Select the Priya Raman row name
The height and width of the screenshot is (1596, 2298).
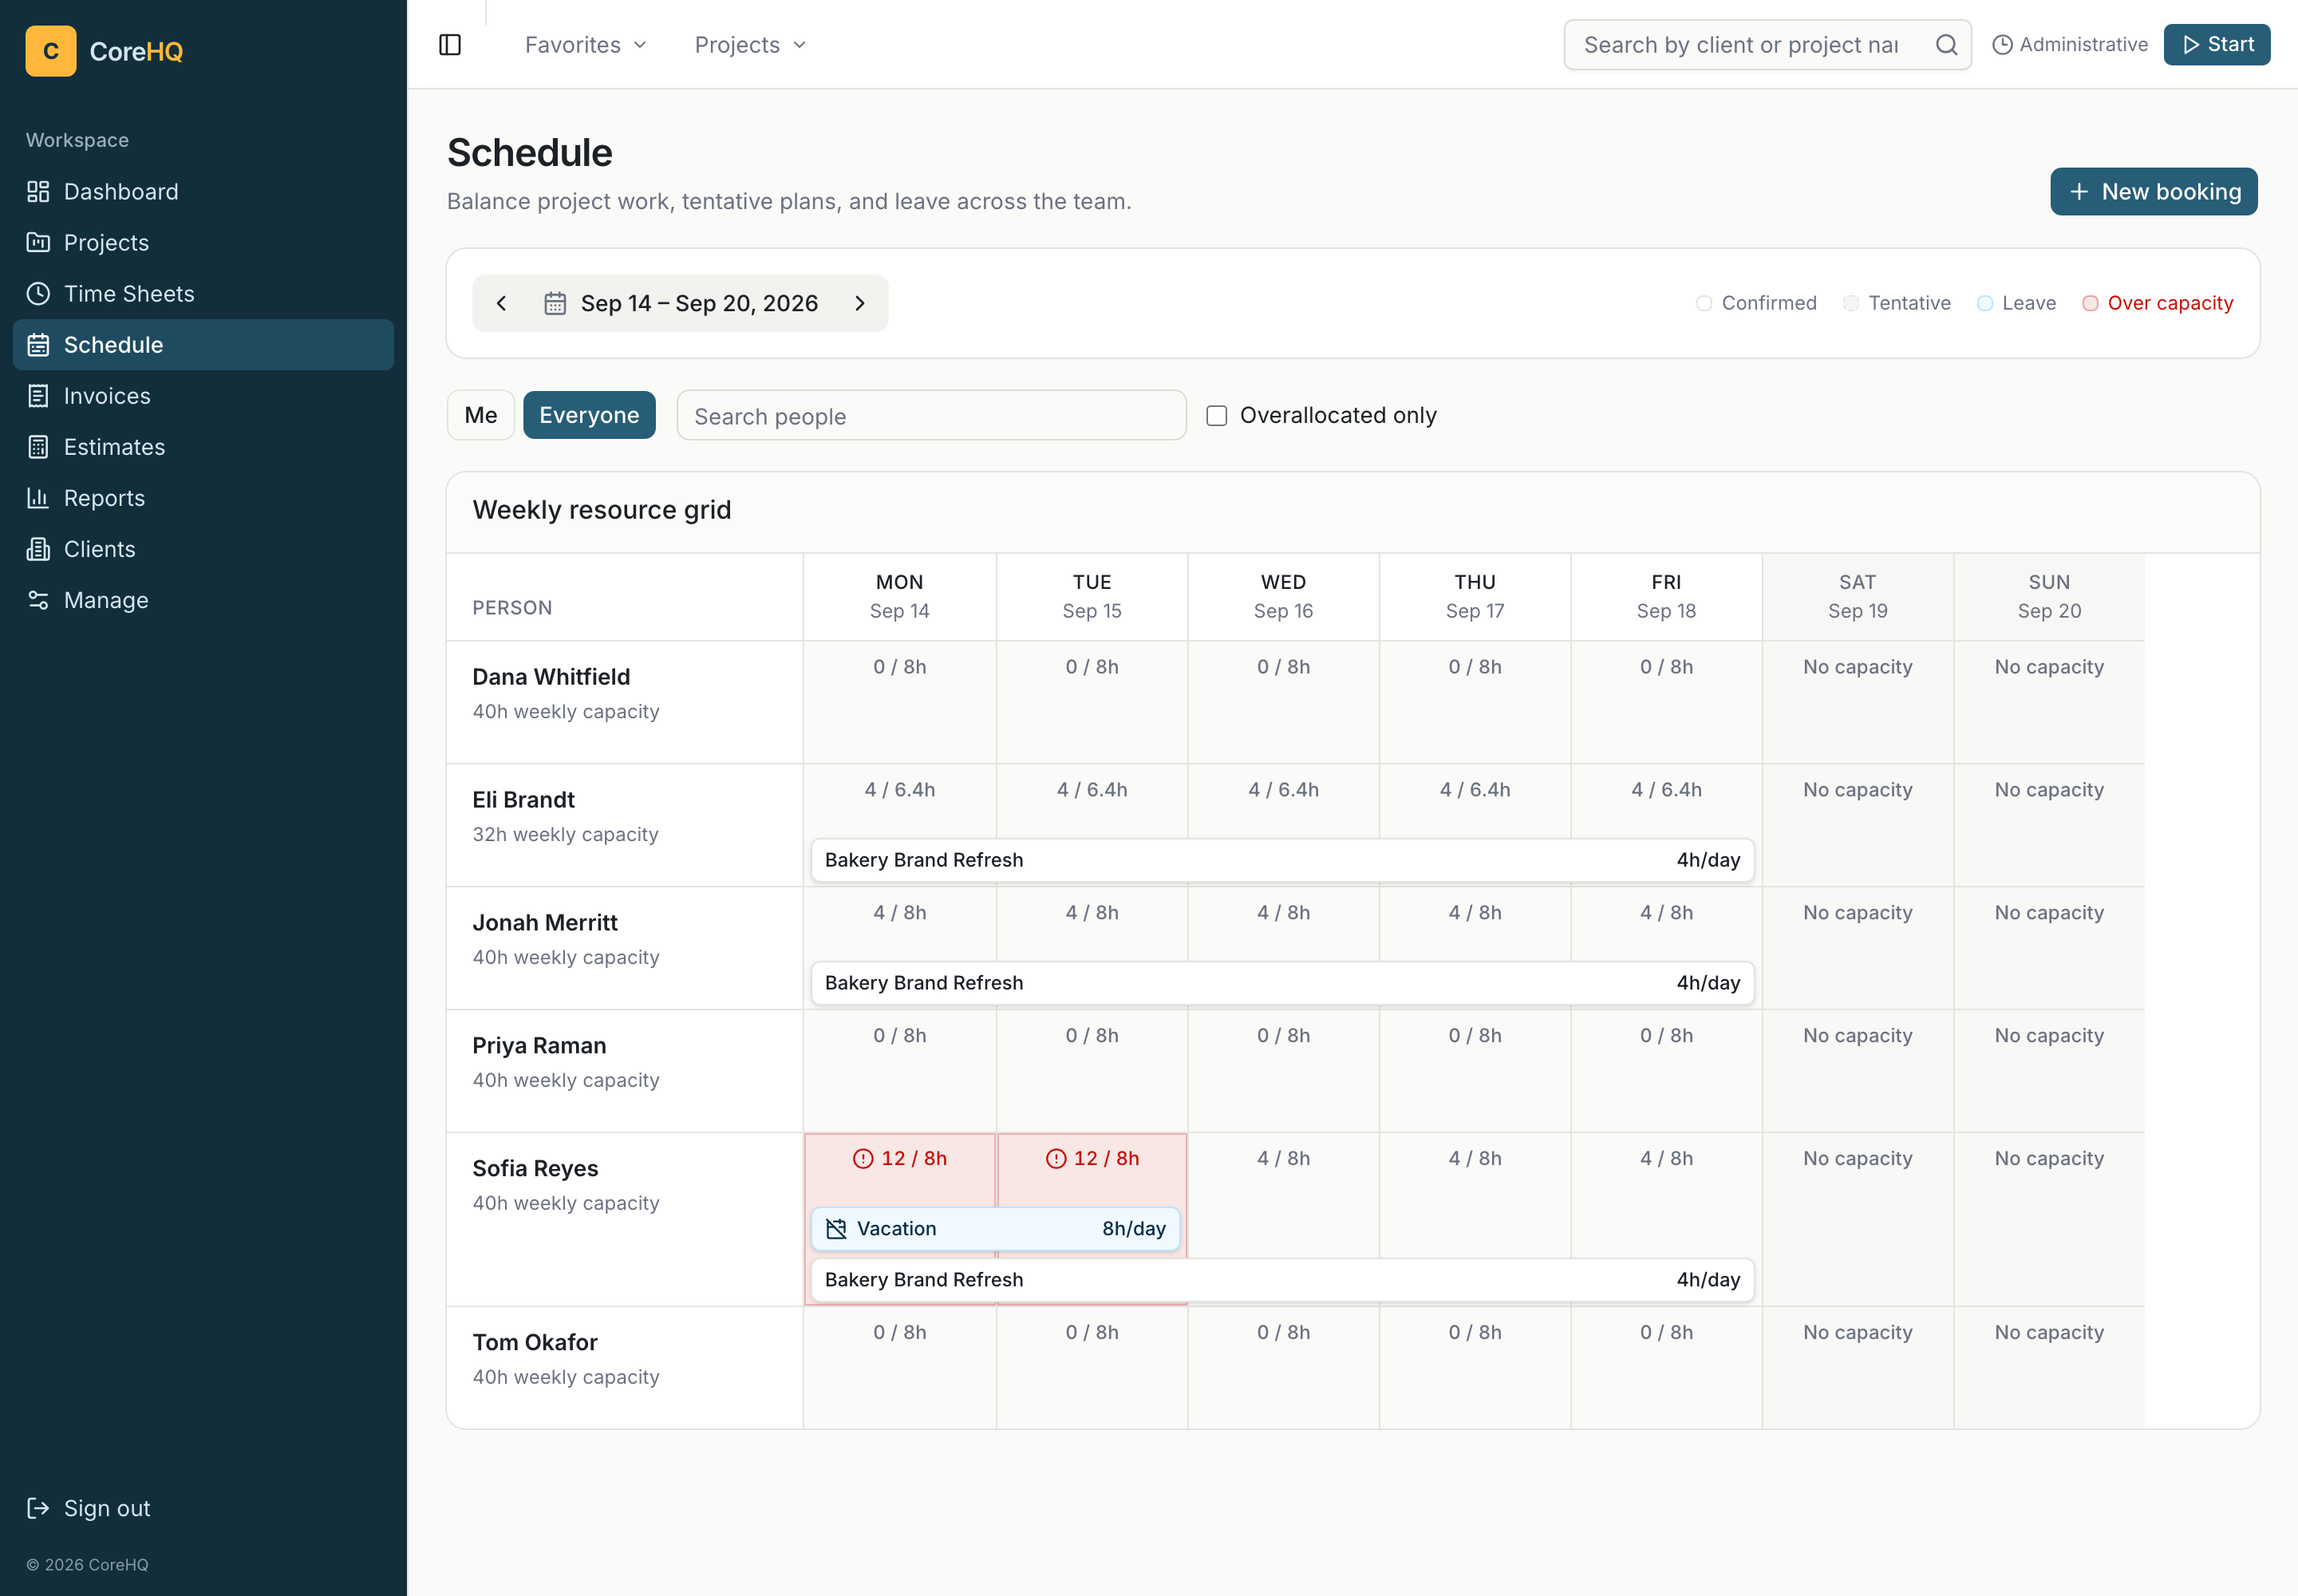[x=539, y=1045]
